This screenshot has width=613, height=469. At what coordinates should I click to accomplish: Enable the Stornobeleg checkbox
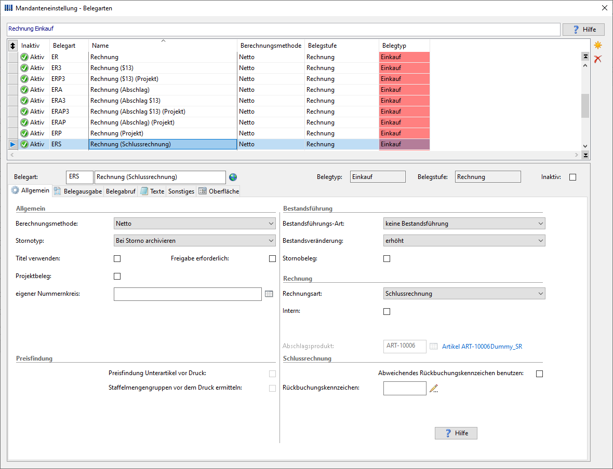387,258
